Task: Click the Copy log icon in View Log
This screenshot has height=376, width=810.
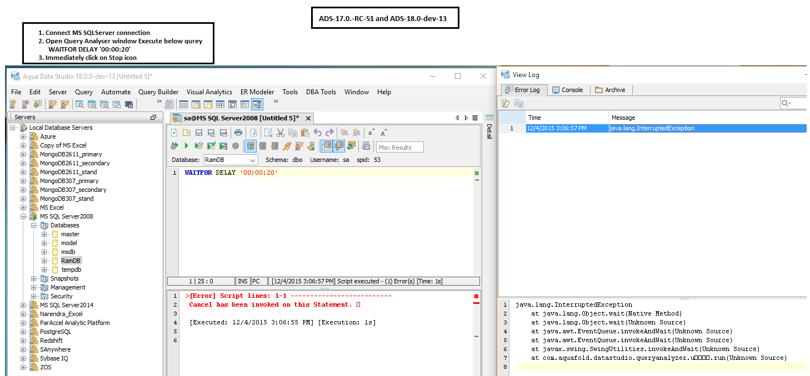Action: (518, 103)
